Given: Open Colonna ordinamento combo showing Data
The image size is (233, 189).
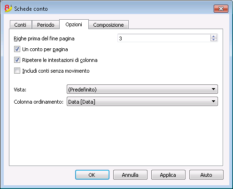Looking at the screenshot, I should (142, 101).
